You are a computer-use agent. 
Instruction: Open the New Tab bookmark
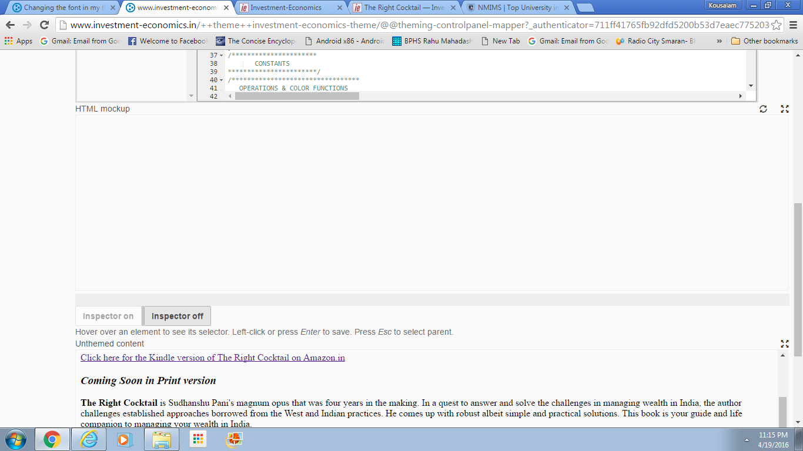[500, 41]
